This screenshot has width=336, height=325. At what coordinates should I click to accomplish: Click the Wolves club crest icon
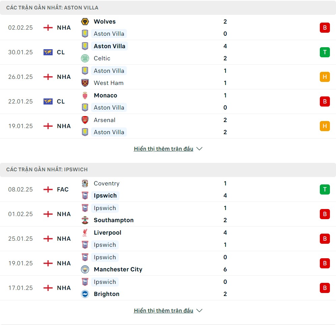(85, 22)
